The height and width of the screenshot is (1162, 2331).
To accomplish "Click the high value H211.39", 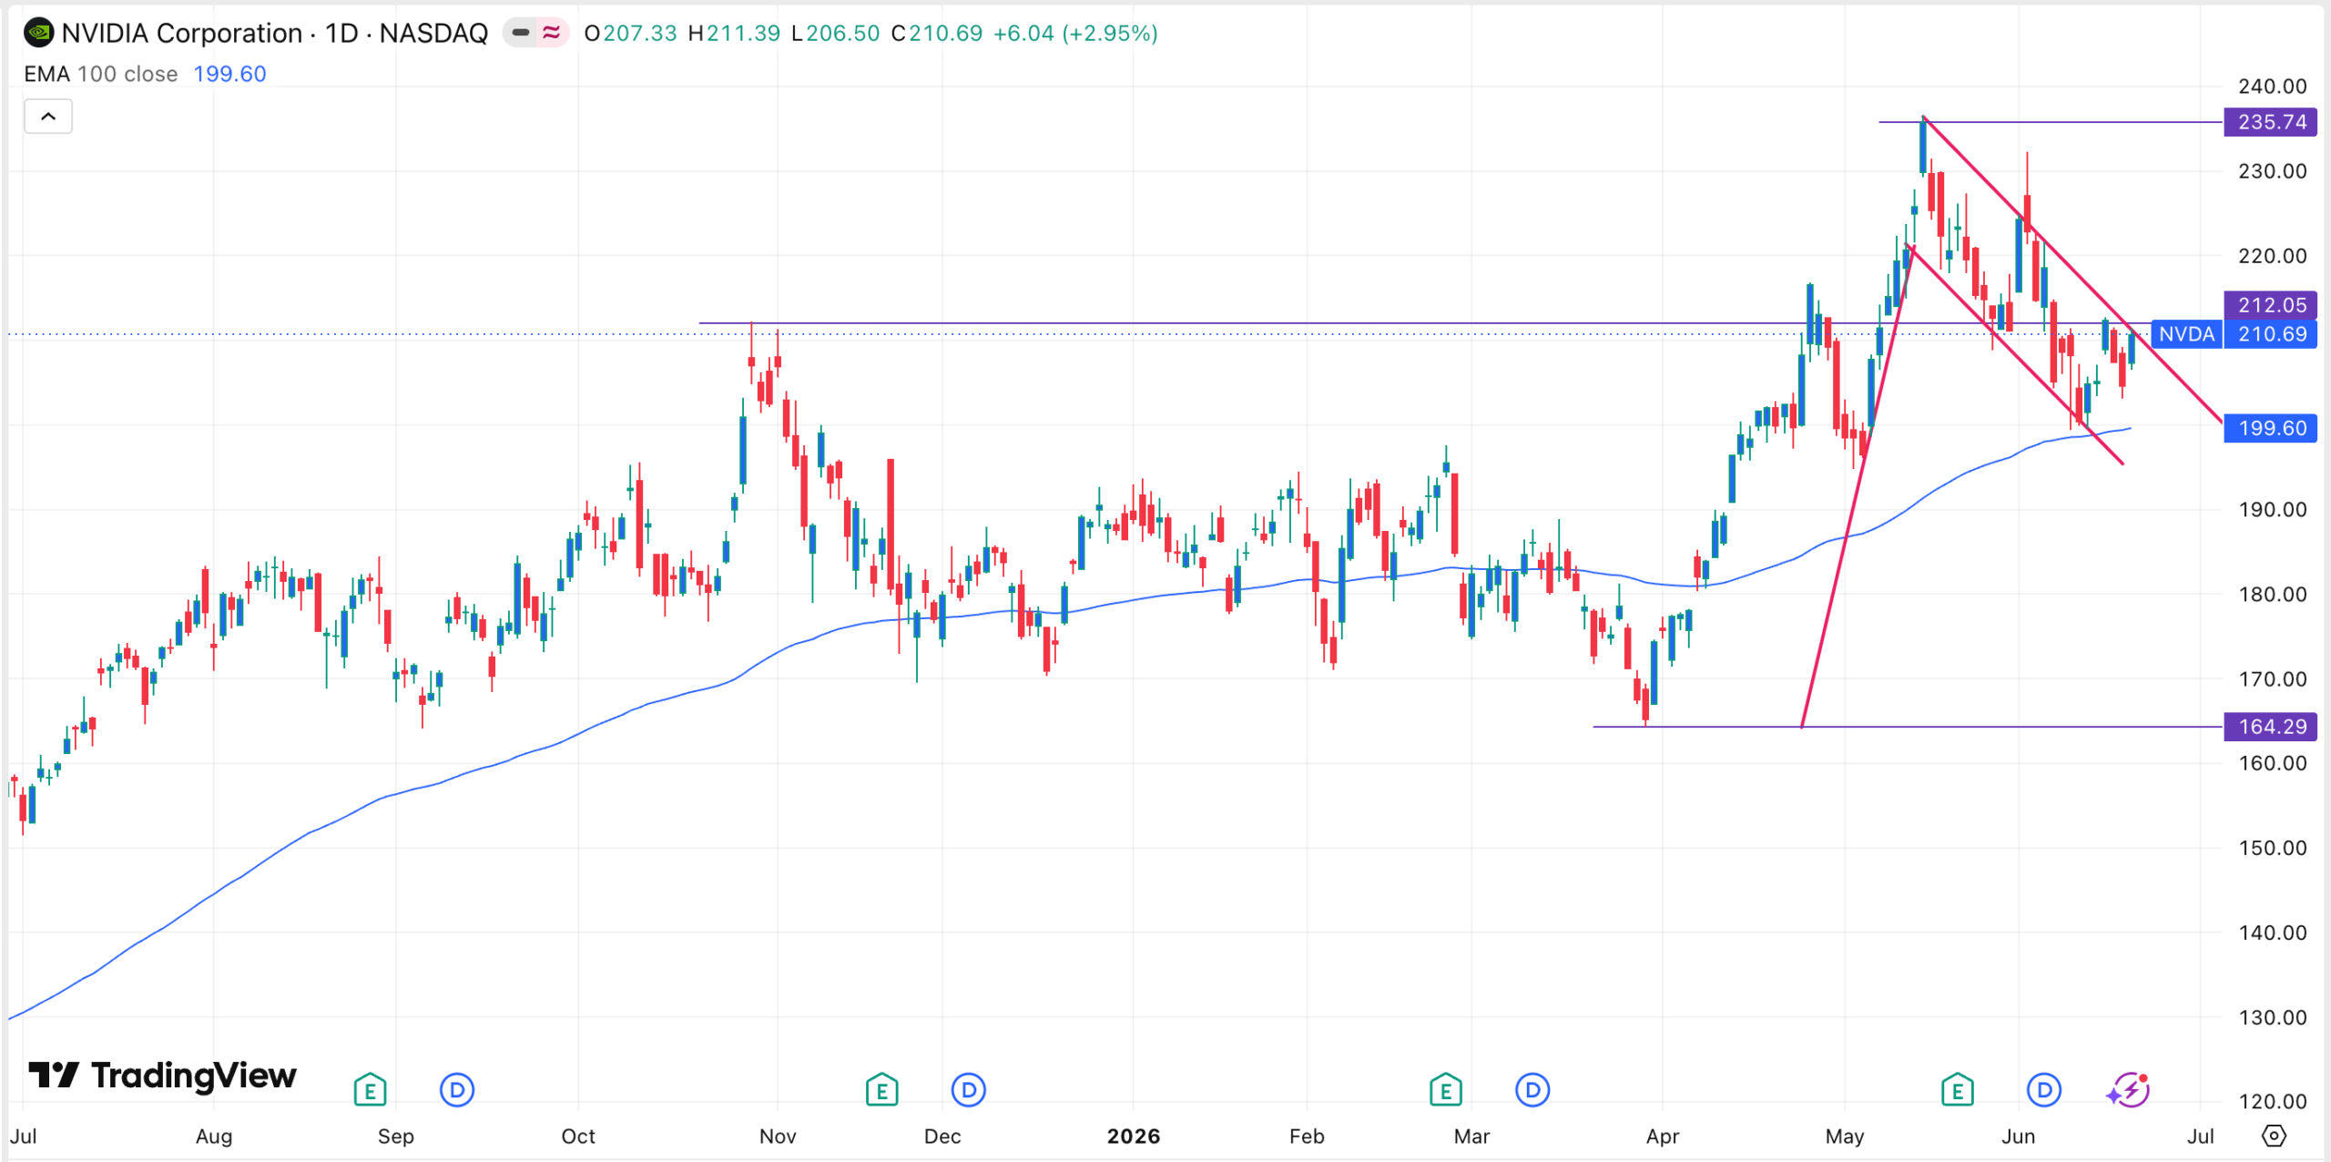I will coord(734,34).
